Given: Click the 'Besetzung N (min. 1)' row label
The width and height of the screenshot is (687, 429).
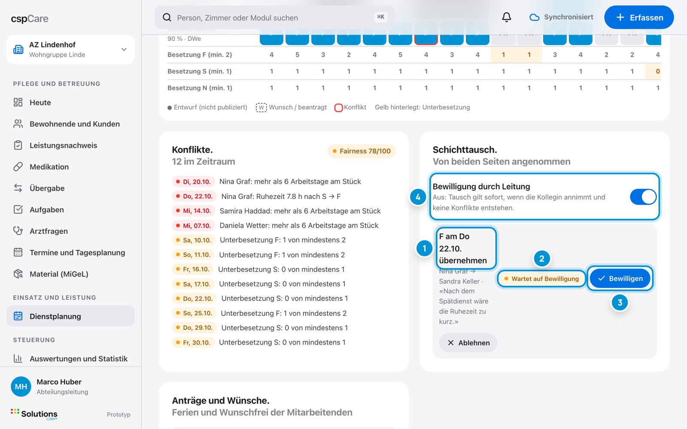Looking at the screenshot, I should click(200, 88).
